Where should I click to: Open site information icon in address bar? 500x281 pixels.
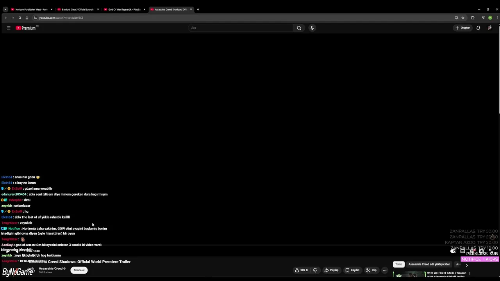(35, 18)
